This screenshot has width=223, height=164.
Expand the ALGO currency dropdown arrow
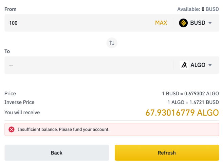210,65
